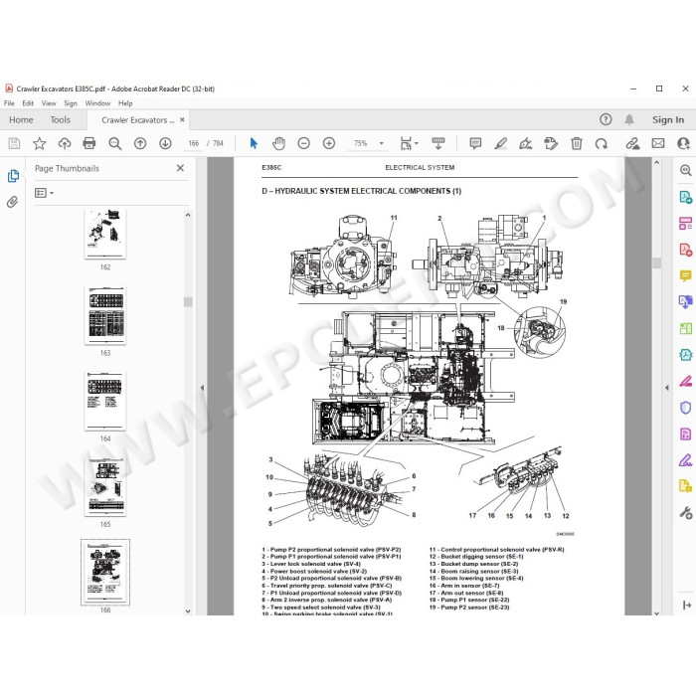Close the Crawler Excavators document tab

(182, 120)
